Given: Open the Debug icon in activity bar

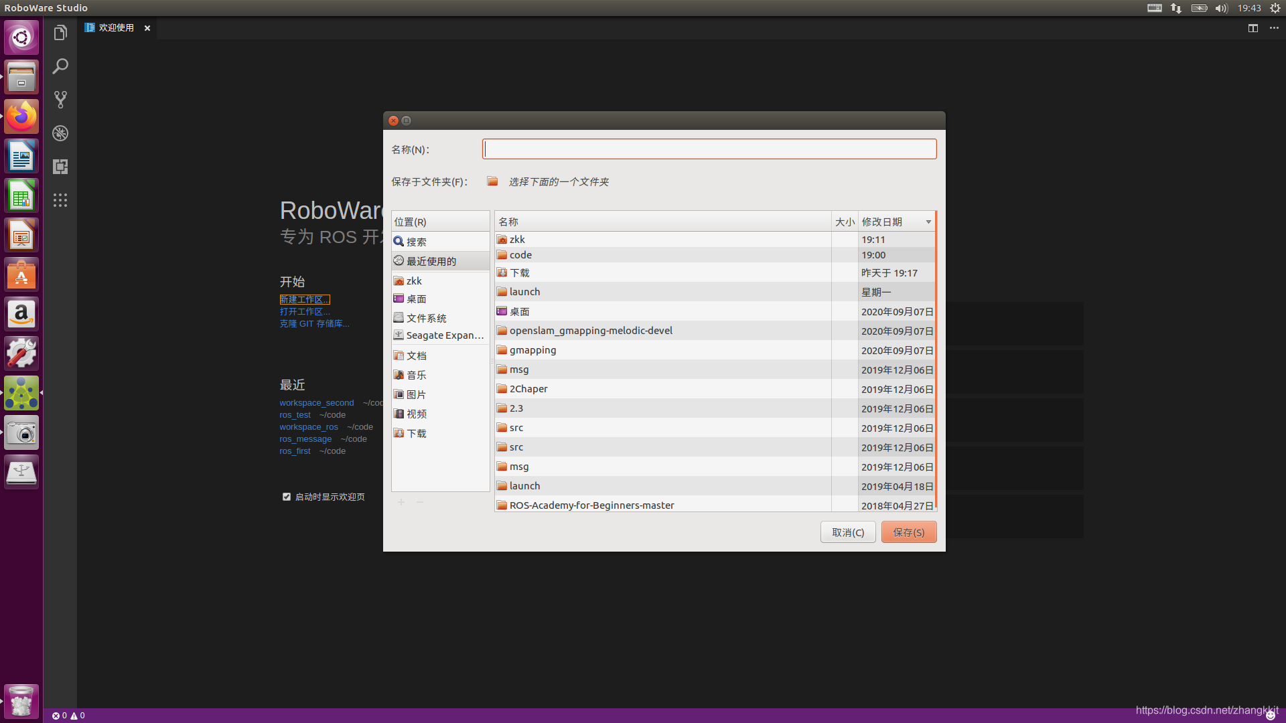Looking at the screenshot, I should 60,133.
